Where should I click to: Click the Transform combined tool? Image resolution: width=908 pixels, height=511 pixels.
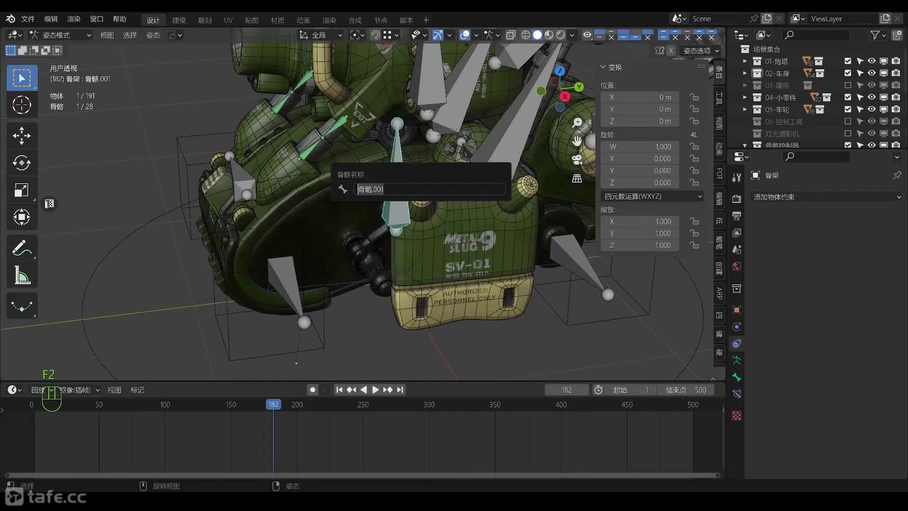tap(21, 218)
